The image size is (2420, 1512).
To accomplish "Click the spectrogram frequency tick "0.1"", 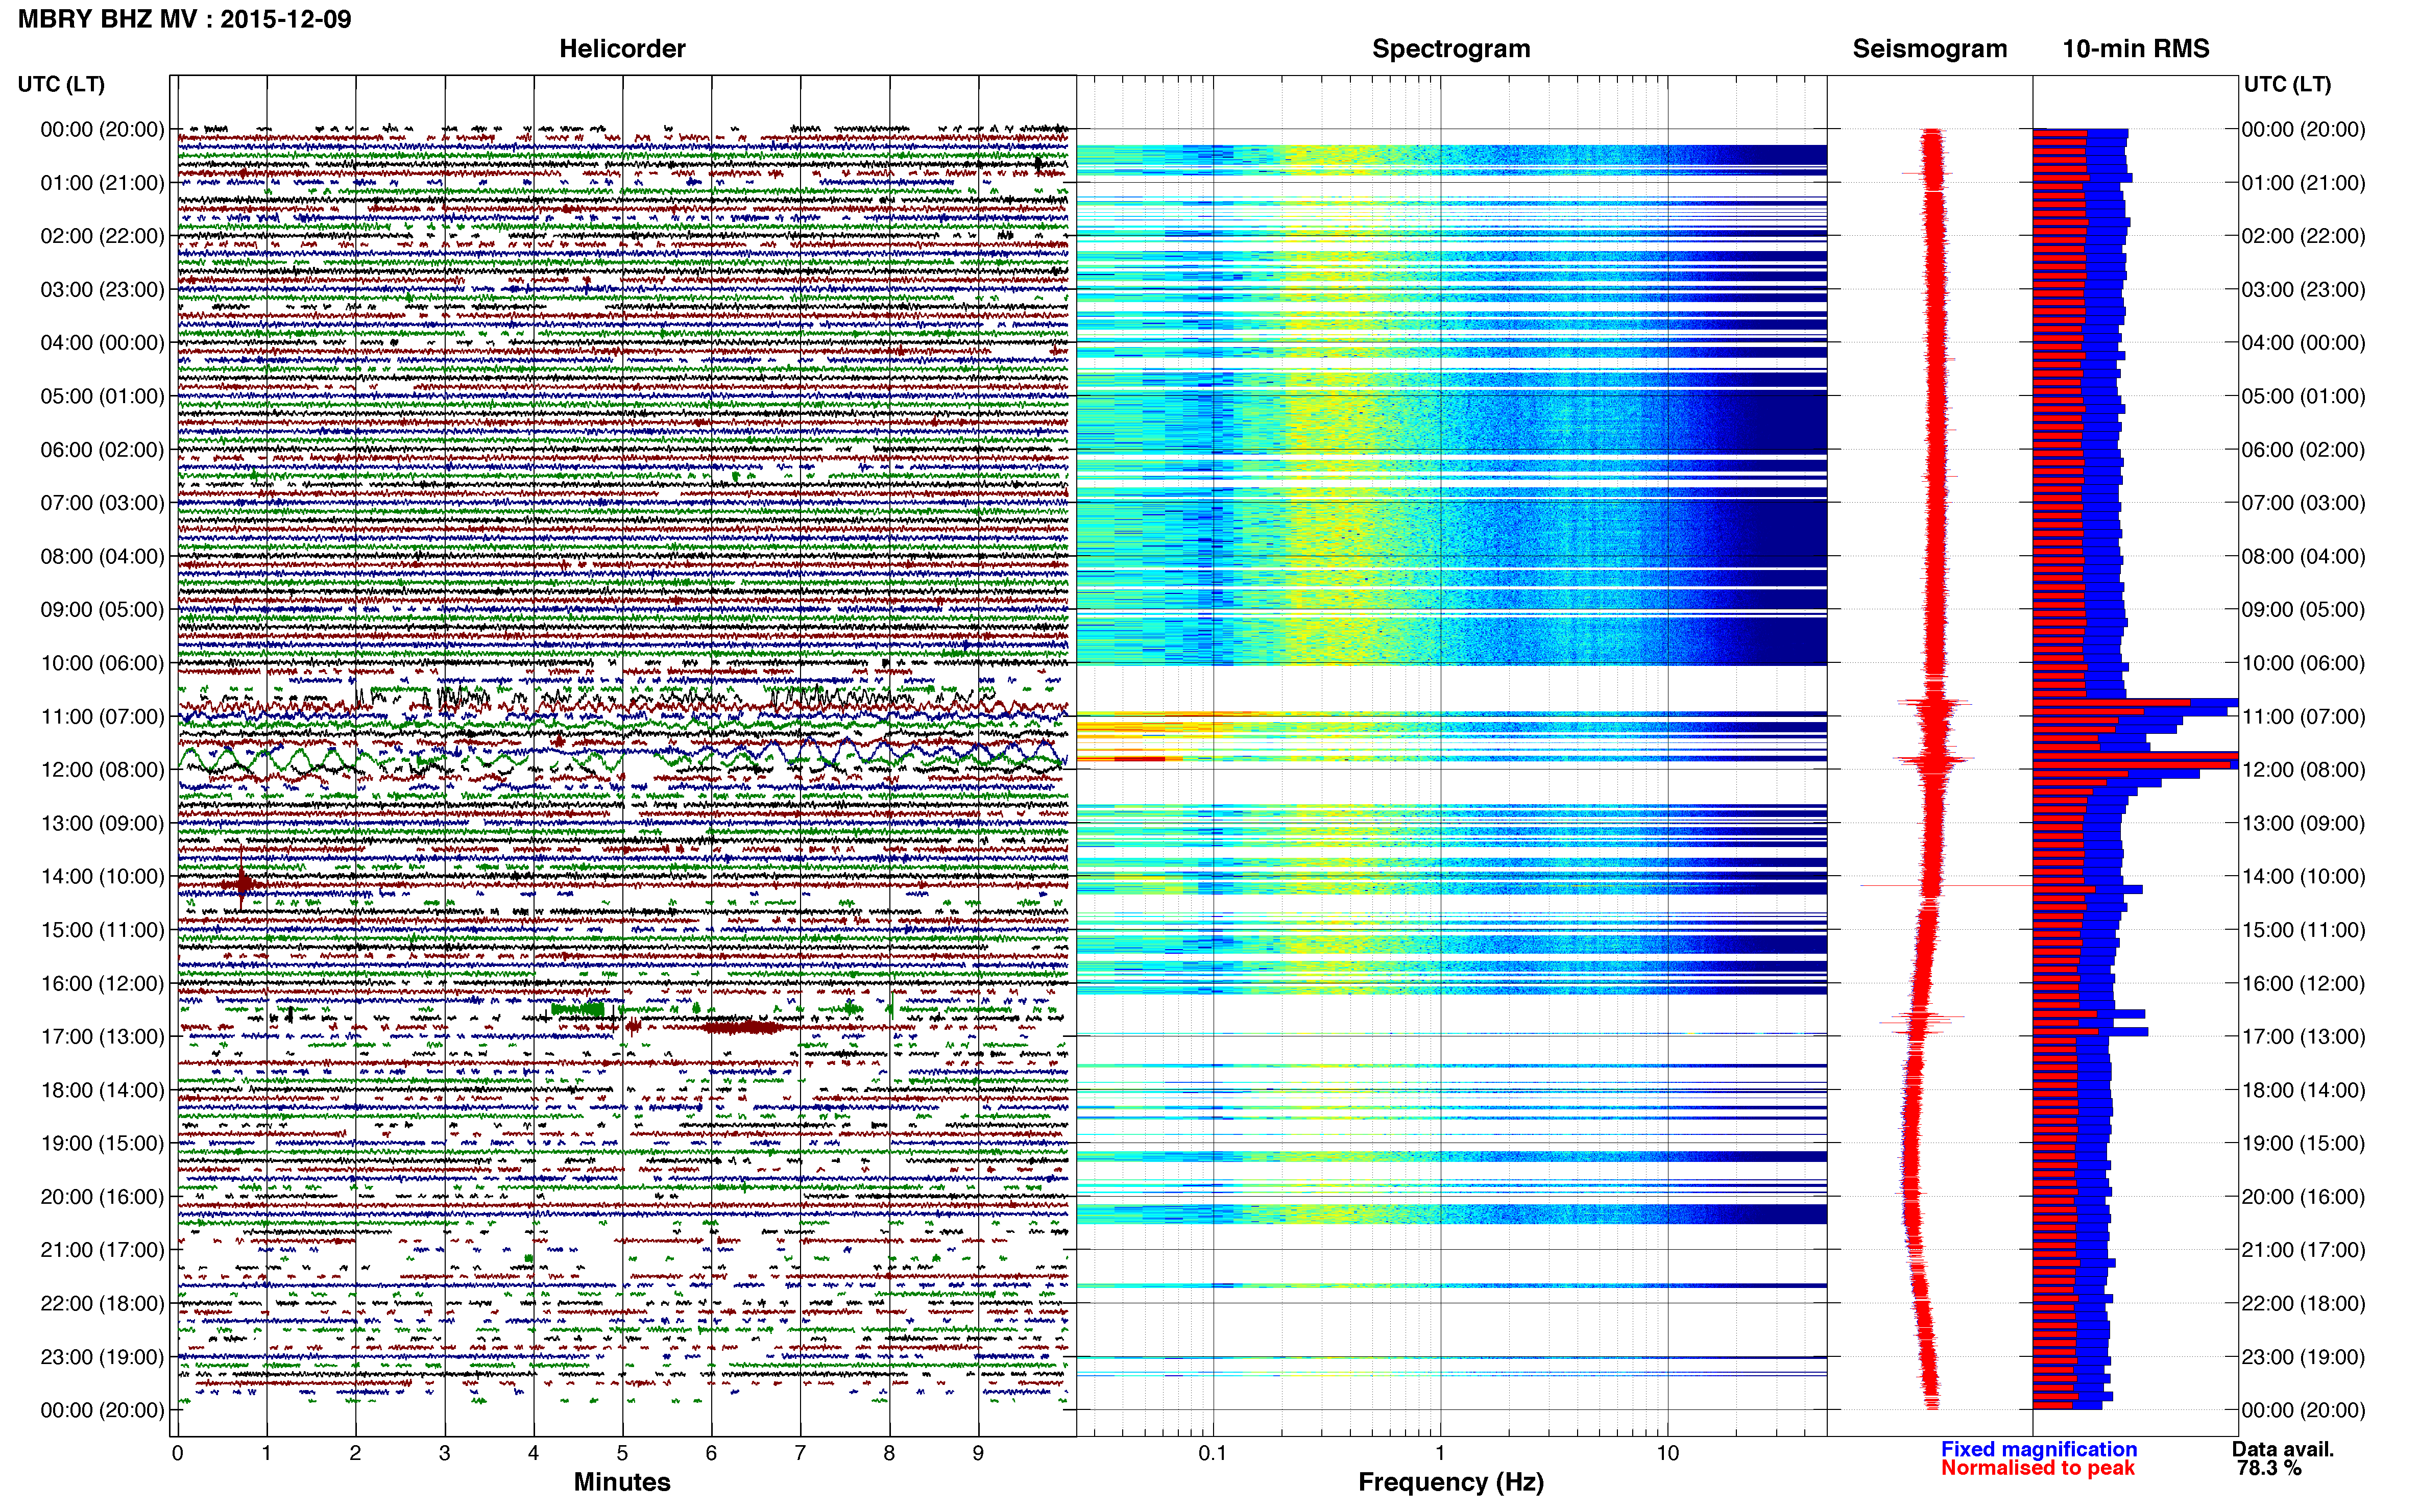I will [x=1213, y=1454].
